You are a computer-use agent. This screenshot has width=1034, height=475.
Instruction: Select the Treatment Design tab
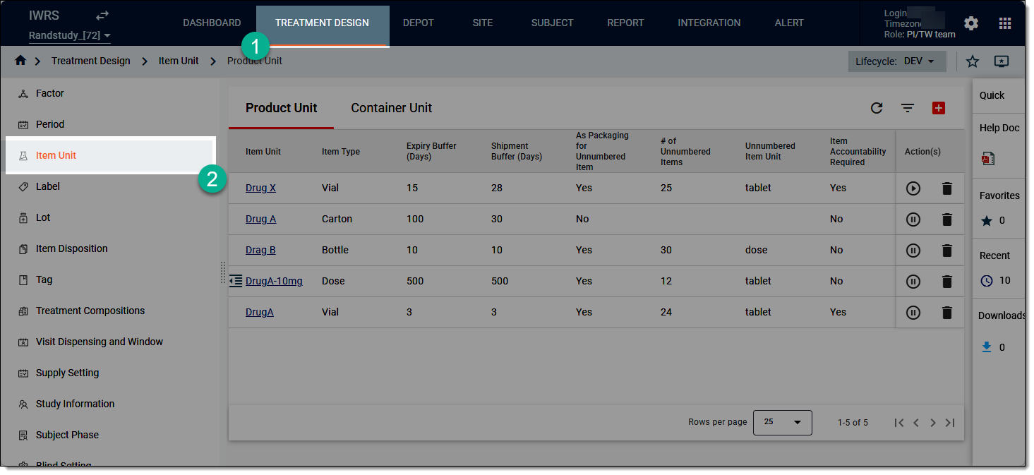[322, 23]
